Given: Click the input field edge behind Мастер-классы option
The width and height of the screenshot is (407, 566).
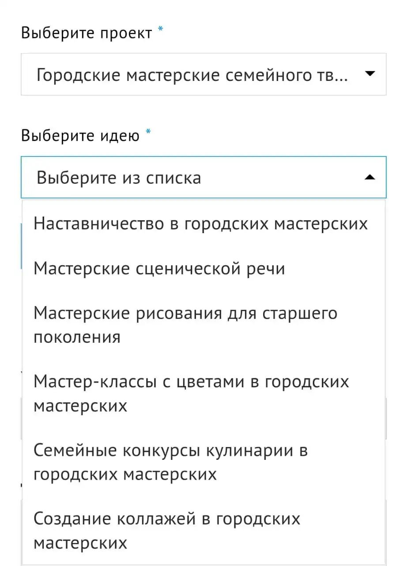Looking at the screenshot, I should (x=21, y=418).
